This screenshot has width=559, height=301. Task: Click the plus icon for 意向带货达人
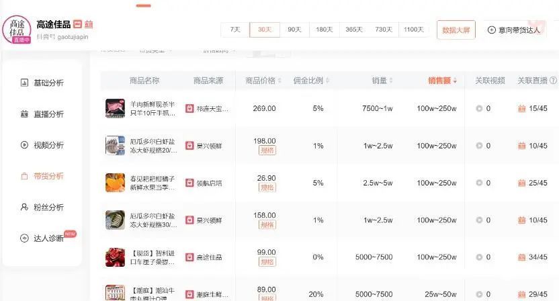[491, 30]
